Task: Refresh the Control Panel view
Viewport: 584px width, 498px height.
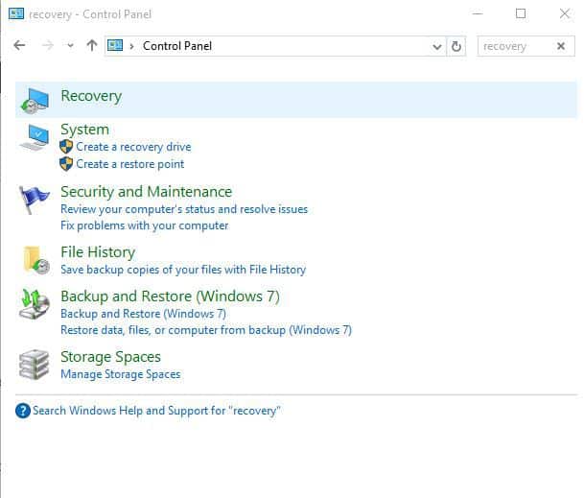Action: tap(456, 46)
